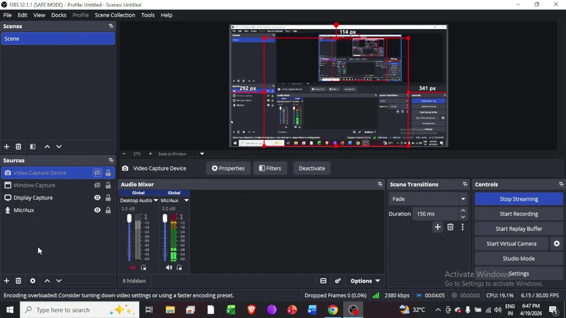Image resolution: width=566 pixels, height=318 pixels.
Task: Float the Scene Transitions dock
Action: point(465,184)
